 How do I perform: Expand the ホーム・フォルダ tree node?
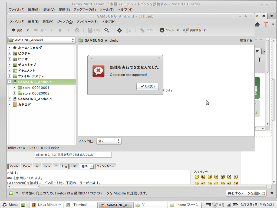10,48
